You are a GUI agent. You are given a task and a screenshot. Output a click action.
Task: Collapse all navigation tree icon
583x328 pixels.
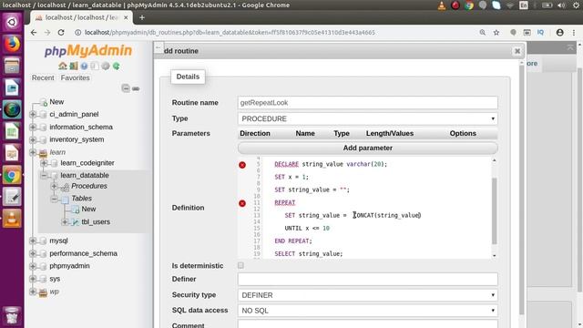tap(126, 88)
